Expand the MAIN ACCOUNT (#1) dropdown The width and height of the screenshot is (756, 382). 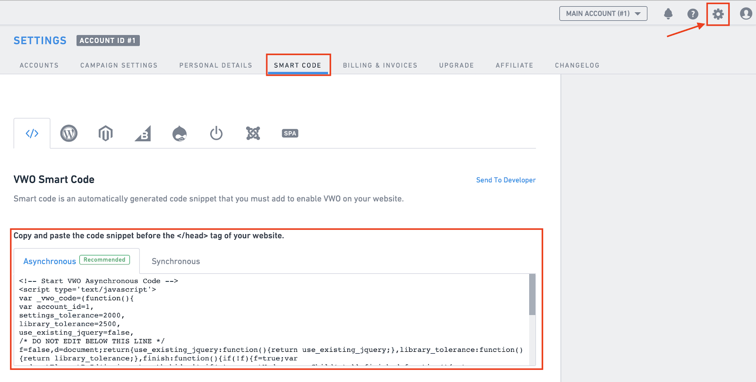click(x=603, y=14)
